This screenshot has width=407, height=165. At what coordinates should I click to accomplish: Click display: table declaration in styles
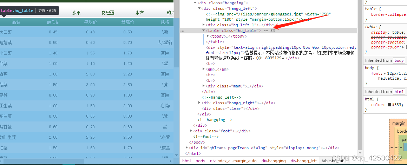coord(388,32)
